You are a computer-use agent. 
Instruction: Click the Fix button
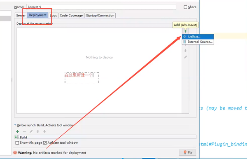click(187, 152)
